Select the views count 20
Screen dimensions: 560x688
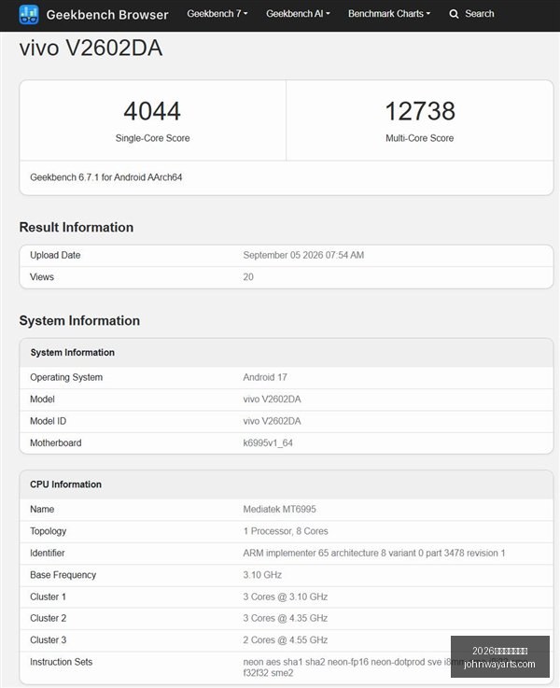pos(248,277)
